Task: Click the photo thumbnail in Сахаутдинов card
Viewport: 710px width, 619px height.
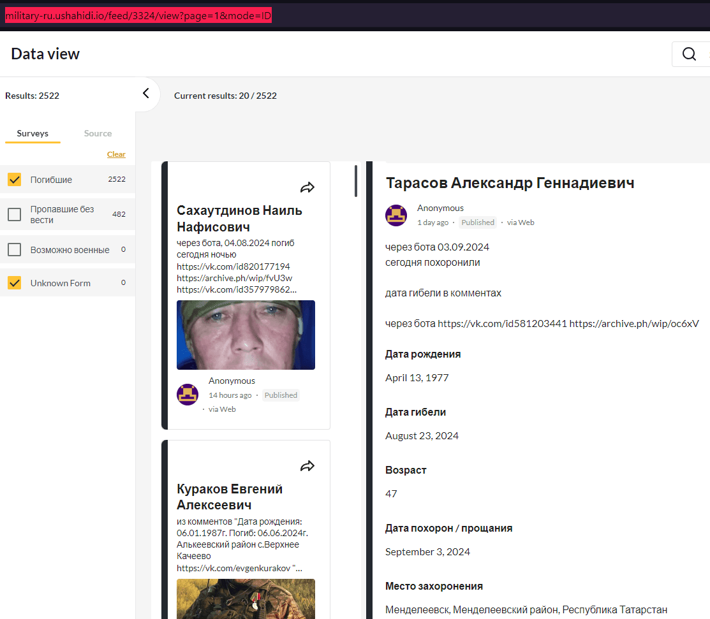Action: pos(246,335)
